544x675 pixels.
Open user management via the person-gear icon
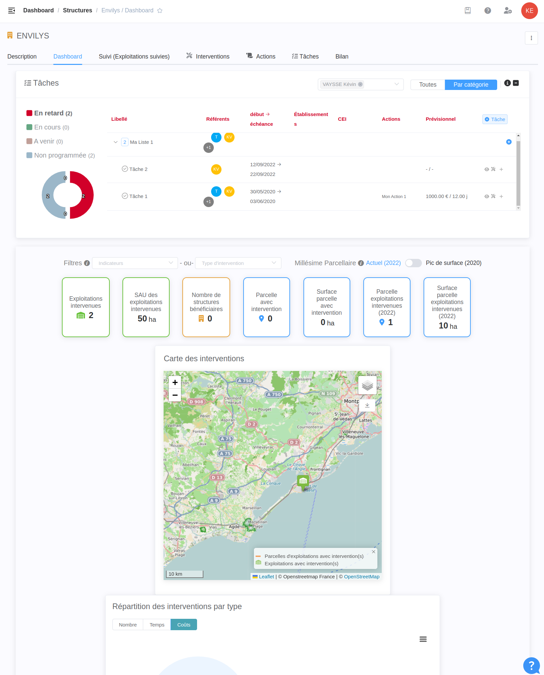click(x=508, y=10)
